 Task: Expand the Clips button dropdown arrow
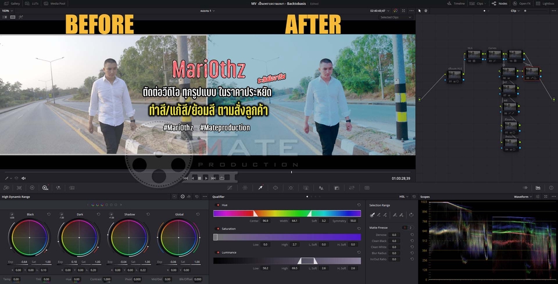click(x=486, y=3)
